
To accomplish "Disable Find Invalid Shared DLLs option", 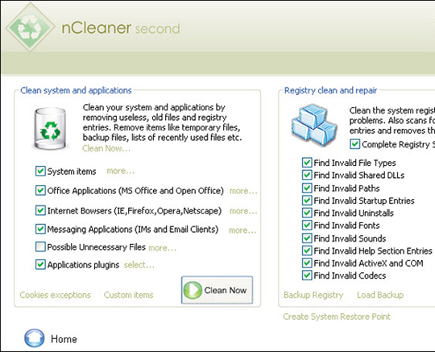I will (x=307, y=175).
